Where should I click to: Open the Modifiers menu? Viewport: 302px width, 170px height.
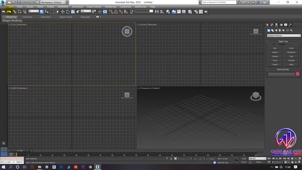click(x=63, y=7)
